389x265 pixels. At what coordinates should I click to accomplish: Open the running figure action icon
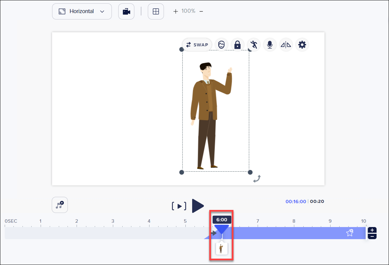(254, 45)
